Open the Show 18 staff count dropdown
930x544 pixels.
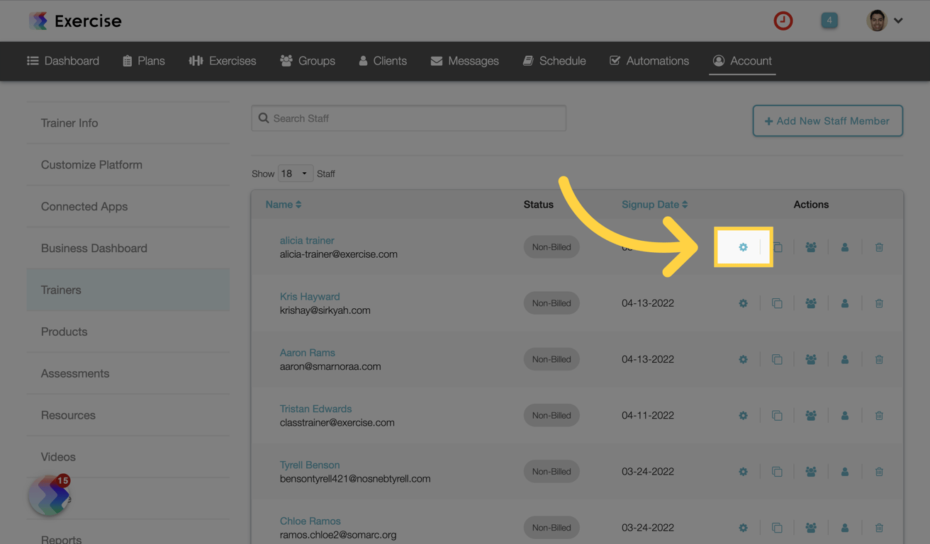(295, 174)
